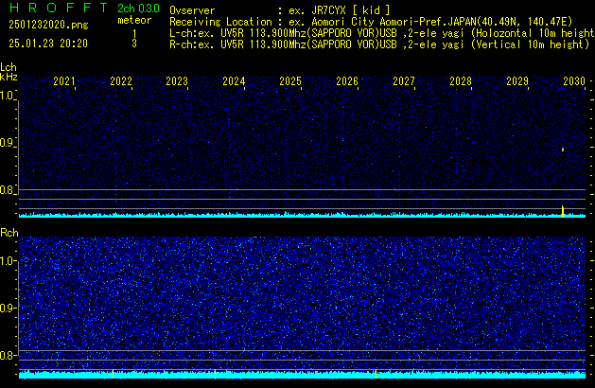Click the kHz axis unit label
The width and height of the screenshot is (595, 388).
click(9, 77)
